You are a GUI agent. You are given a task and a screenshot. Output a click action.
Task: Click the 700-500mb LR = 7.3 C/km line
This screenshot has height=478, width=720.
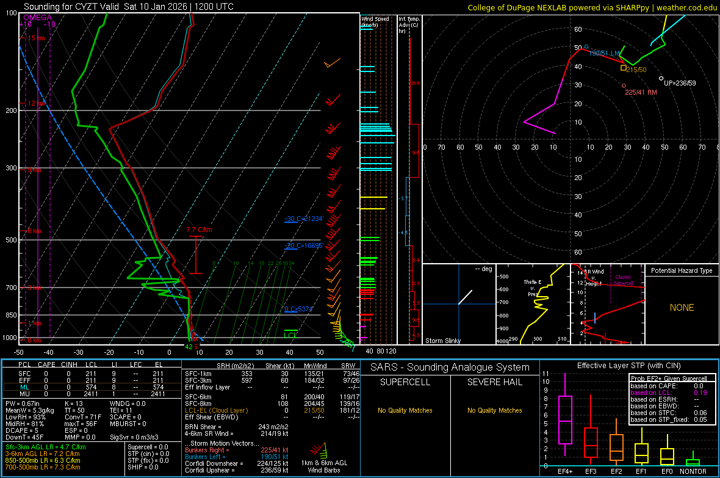[x=43, y=467]
